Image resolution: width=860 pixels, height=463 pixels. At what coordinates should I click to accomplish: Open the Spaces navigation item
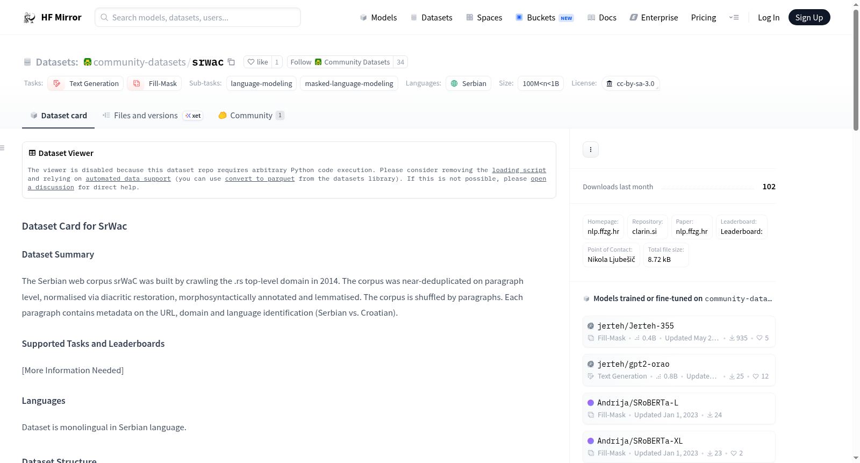[x=484, y=18]
